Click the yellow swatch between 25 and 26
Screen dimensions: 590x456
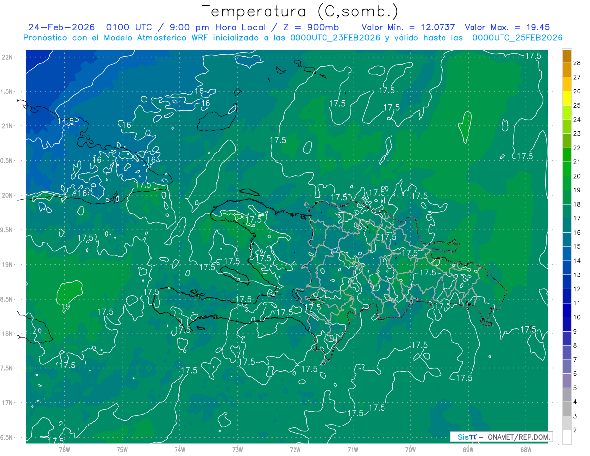[x=567, y=98]
